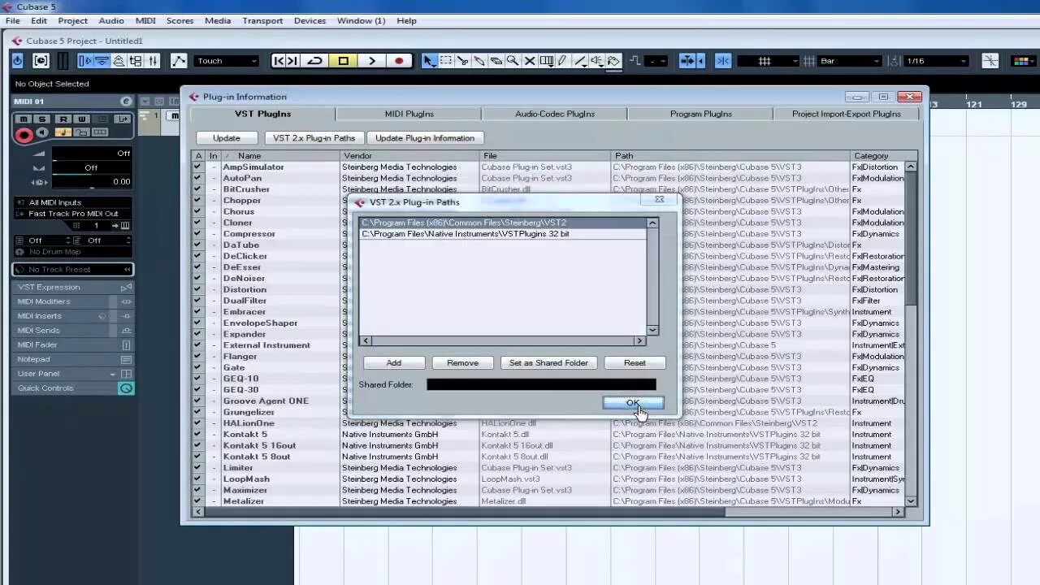Click the Add path button

(394, 363)
